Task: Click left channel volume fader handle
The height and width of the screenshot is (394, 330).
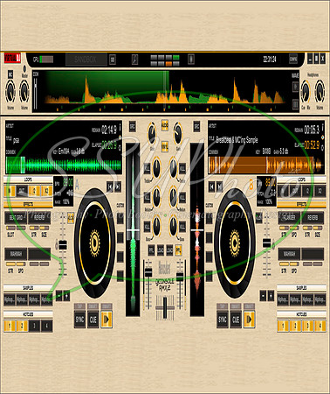Action: click(148, 273)
